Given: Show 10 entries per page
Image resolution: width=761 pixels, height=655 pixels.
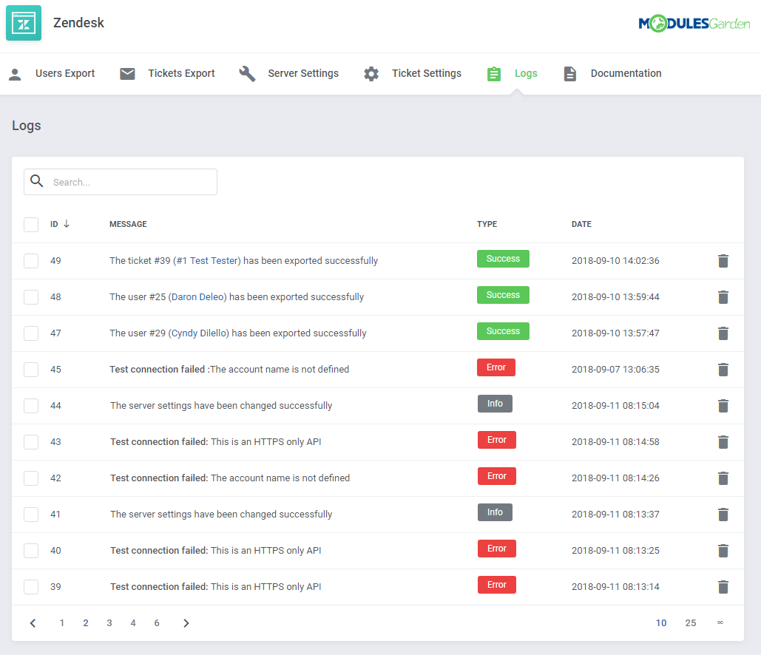Looking at the screenshot, I should pyautogui.click(x=661, y=623).
